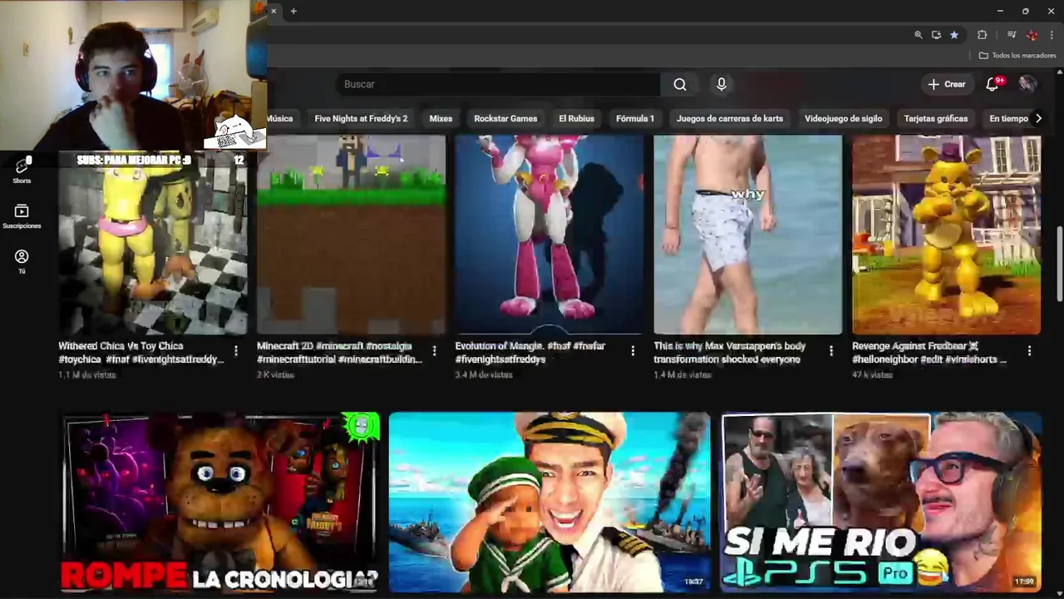Open options for Withered Chica Vs Toy Chica
The width and height of the screenshot is (1064, 599).
click(236, 352)
